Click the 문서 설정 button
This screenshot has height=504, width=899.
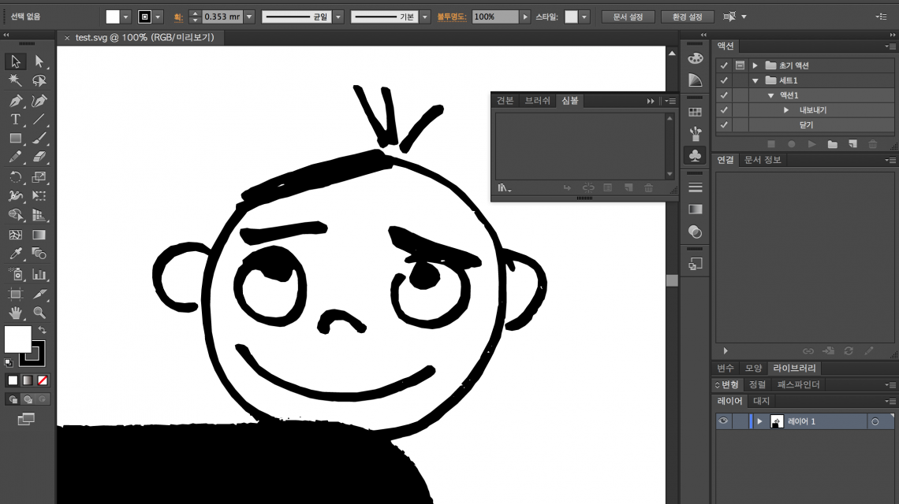pos(628,17)
